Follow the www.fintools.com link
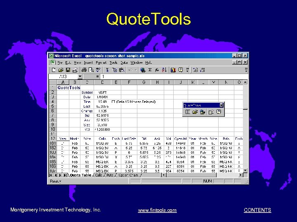Viewport: 297px width, 222px height. pyautogui.click(x=157, y=210)
